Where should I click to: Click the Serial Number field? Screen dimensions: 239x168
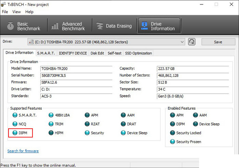pyautogui.click(x=76, y=75)
